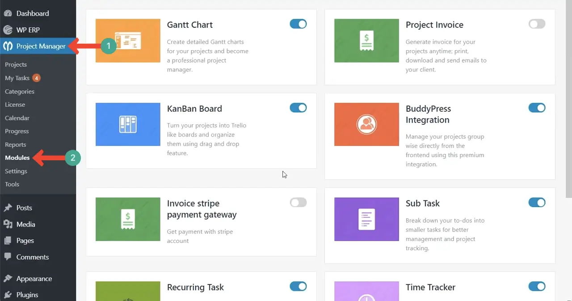Image resolution: width=572 pixels, height=301 pixels.
Task: Click the Pages document icon
Action: (8, 241)
